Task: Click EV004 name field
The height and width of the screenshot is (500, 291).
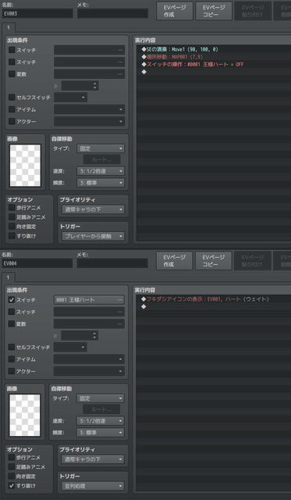Action: (37, 263)
